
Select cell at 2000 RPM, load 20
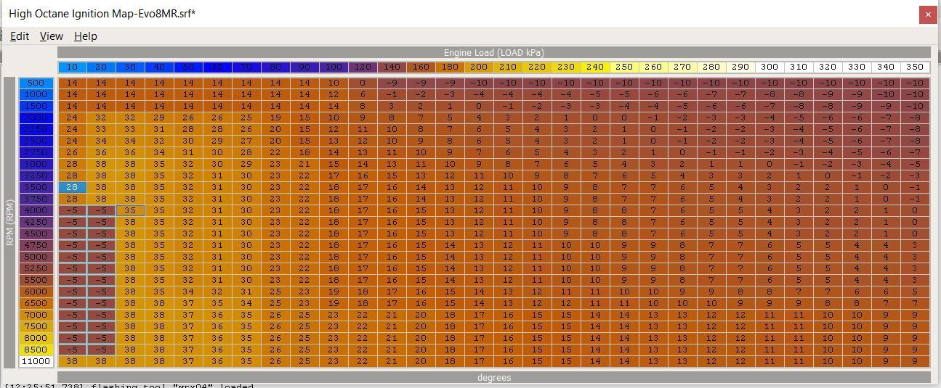(101, 117)
